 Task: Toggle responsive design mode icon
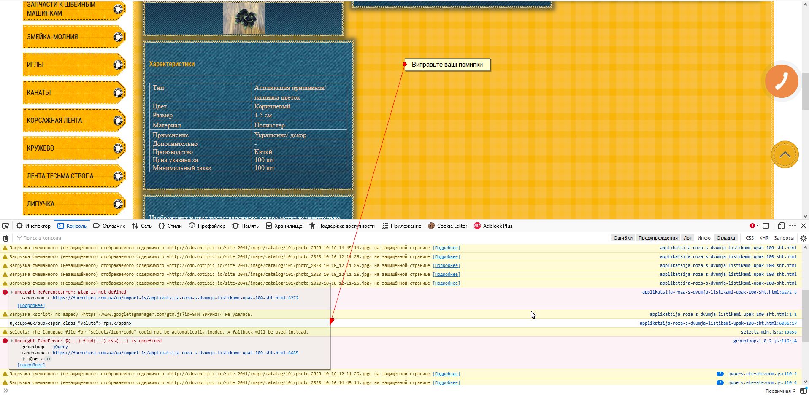coord(781,226)
